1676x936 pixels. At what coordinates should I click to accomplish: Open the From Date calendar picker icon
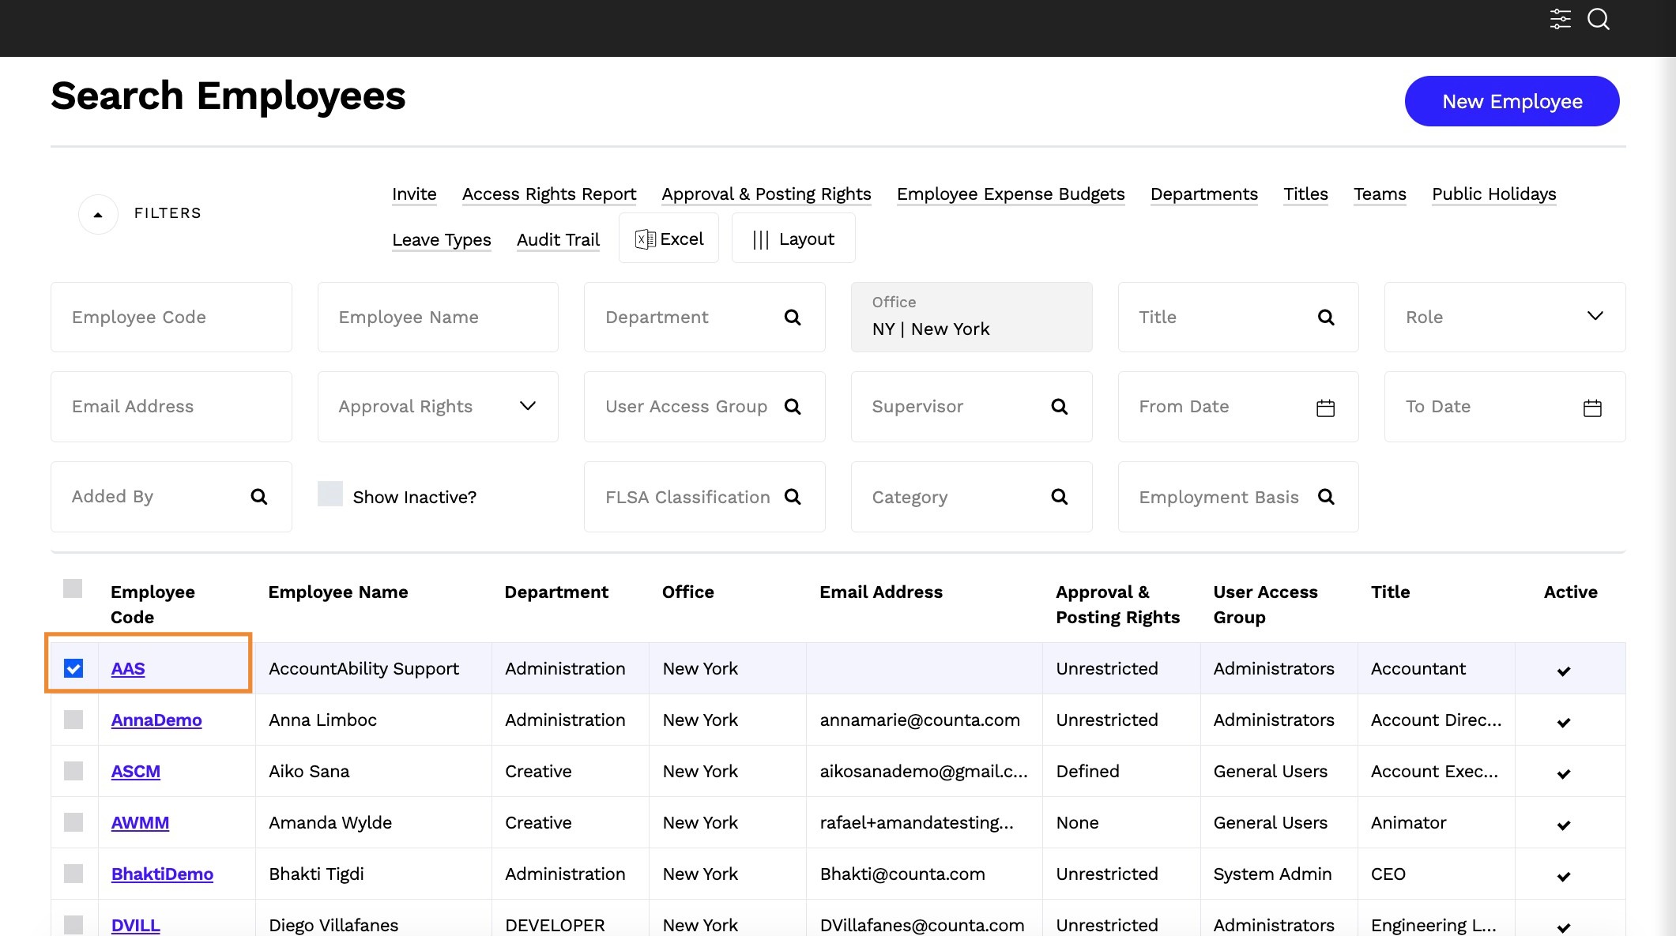[1326, 408]
